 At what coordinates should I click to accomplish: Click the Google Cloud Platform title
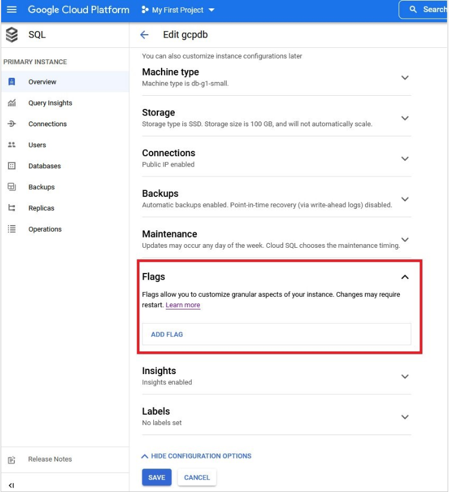coord(79,10)
